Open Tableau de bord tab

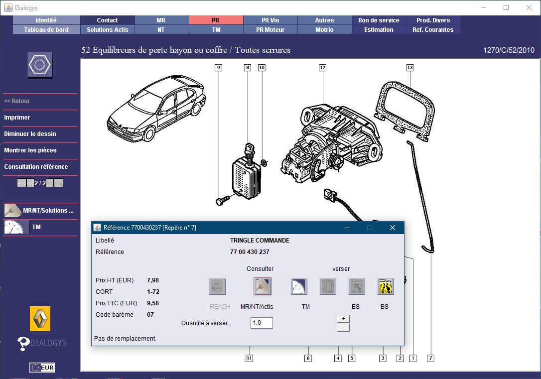click(46, 30)
